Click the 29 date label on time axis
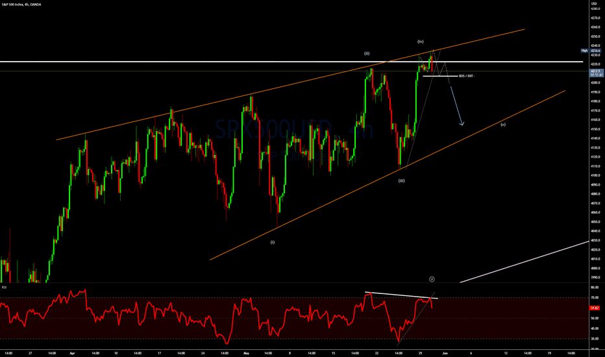Image resolution: width=605 pixels, height=357 pixels. (420, 353)
